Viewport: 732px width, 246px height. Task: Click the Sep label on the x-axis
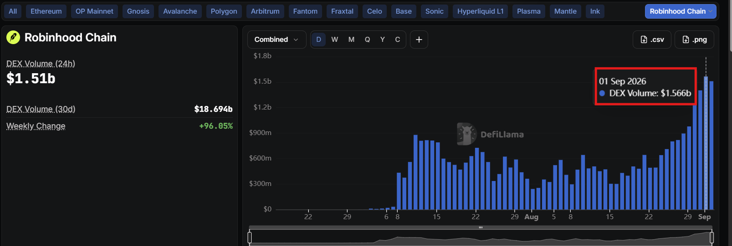point(704,217)
